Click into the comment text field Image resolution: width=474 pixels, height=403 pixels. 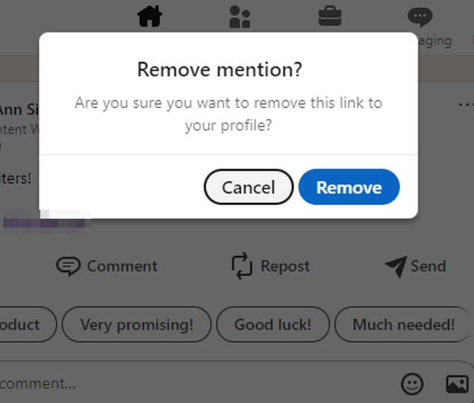pyautogui.click(x=178, y=383)
